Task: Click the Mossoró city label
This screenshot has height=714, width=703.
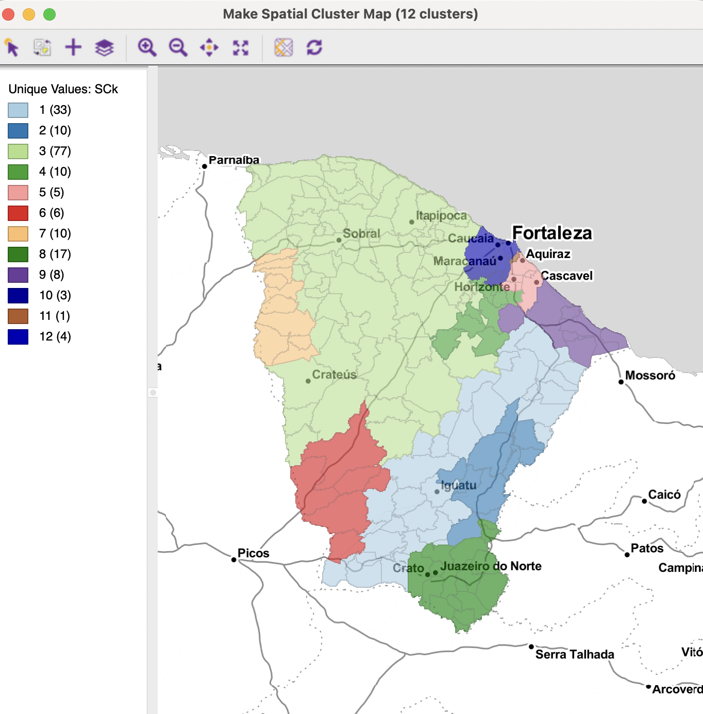Action: click(x=650, y=376)
